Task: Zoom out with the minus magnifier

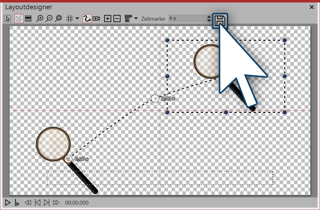Action: point(49,19)
